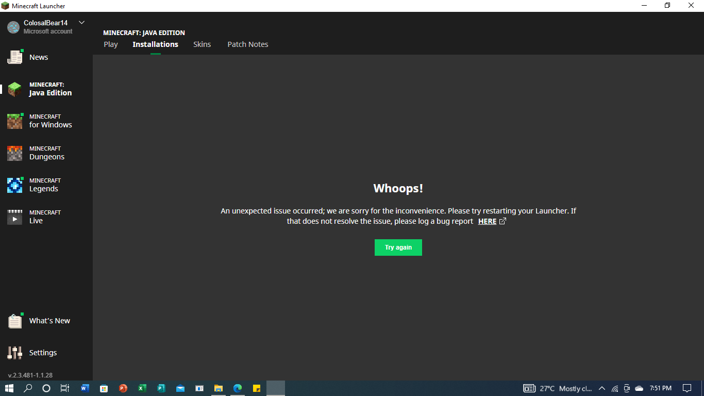This screenshot has width=704, height=396.
Task: Launch Excel from the taskbar
Action: click(142, 388)
